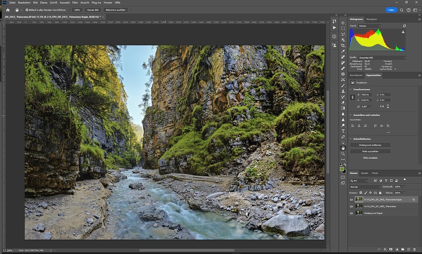Select the Object Selection tool

click(x=343, y=40)
